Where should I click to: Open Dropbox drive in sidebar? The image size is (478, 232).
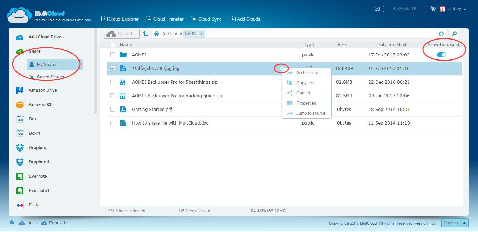(x=37, y=148)
